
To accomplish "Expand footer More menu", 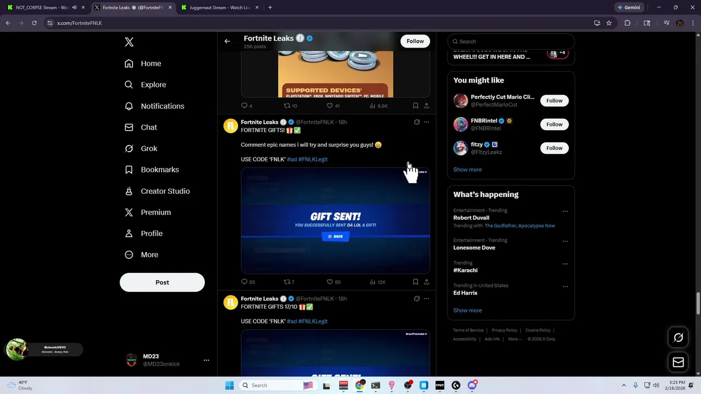I will pos(514,339).
